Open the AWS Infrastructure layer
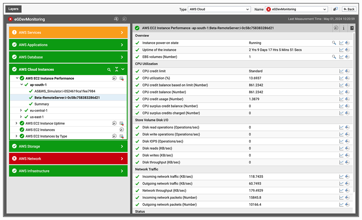This screenshot has height=220, width=362. [x=68, y=171]
